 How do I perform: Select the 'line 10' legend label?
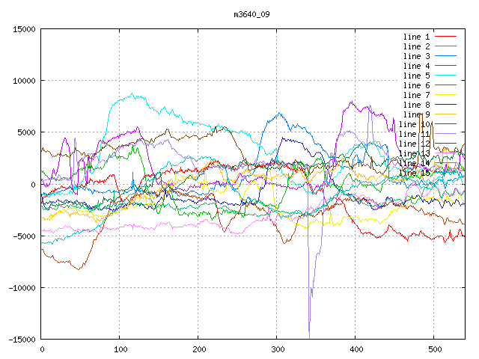[414, 124]
